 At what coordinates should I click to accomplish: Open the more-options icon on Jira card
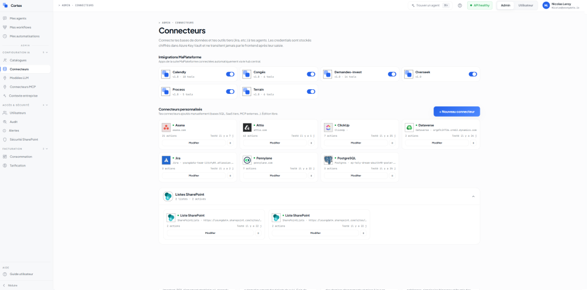230,175
